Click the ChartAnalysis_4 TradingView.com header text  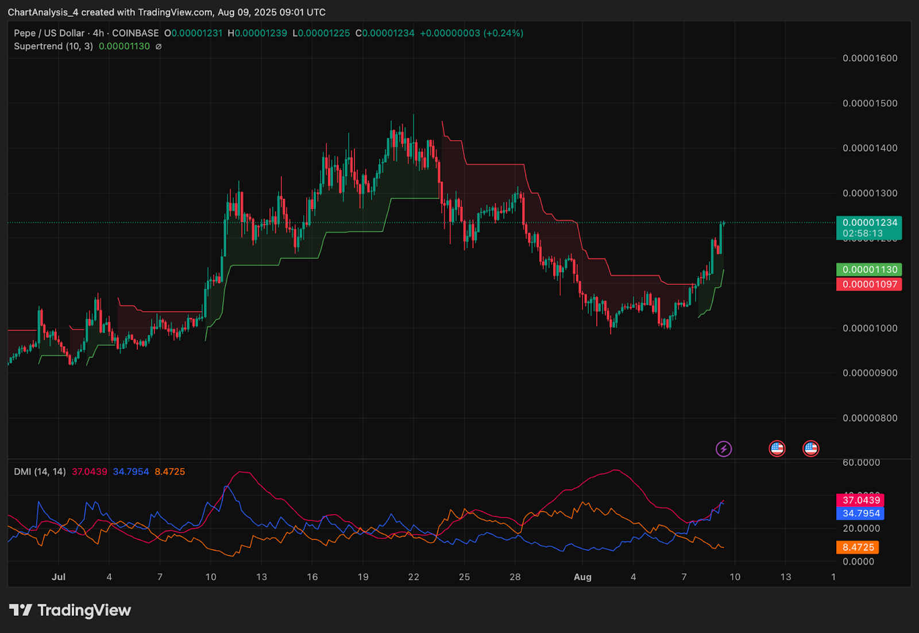(167, 12)
